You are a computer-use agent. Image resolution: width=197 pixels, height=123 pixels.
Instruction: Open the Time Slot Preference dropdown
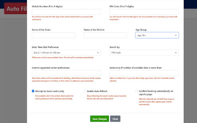click(66, 53)
